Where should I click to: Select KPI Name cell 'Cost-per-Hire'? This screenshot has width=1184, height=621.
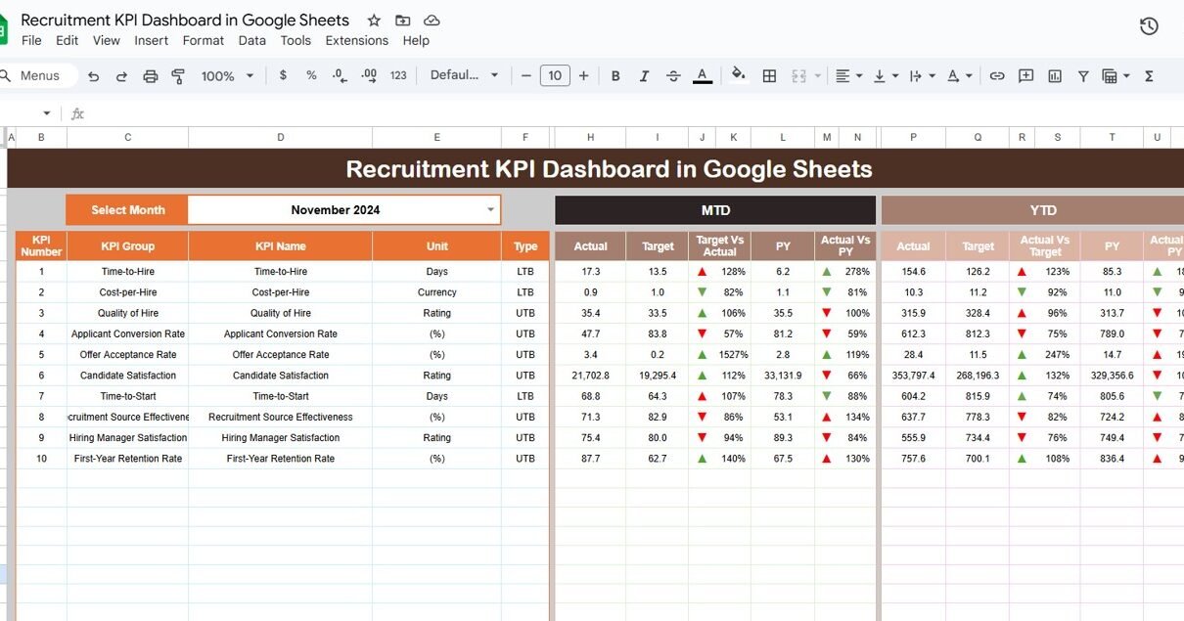pyautogui.click(x=281, y=292)
